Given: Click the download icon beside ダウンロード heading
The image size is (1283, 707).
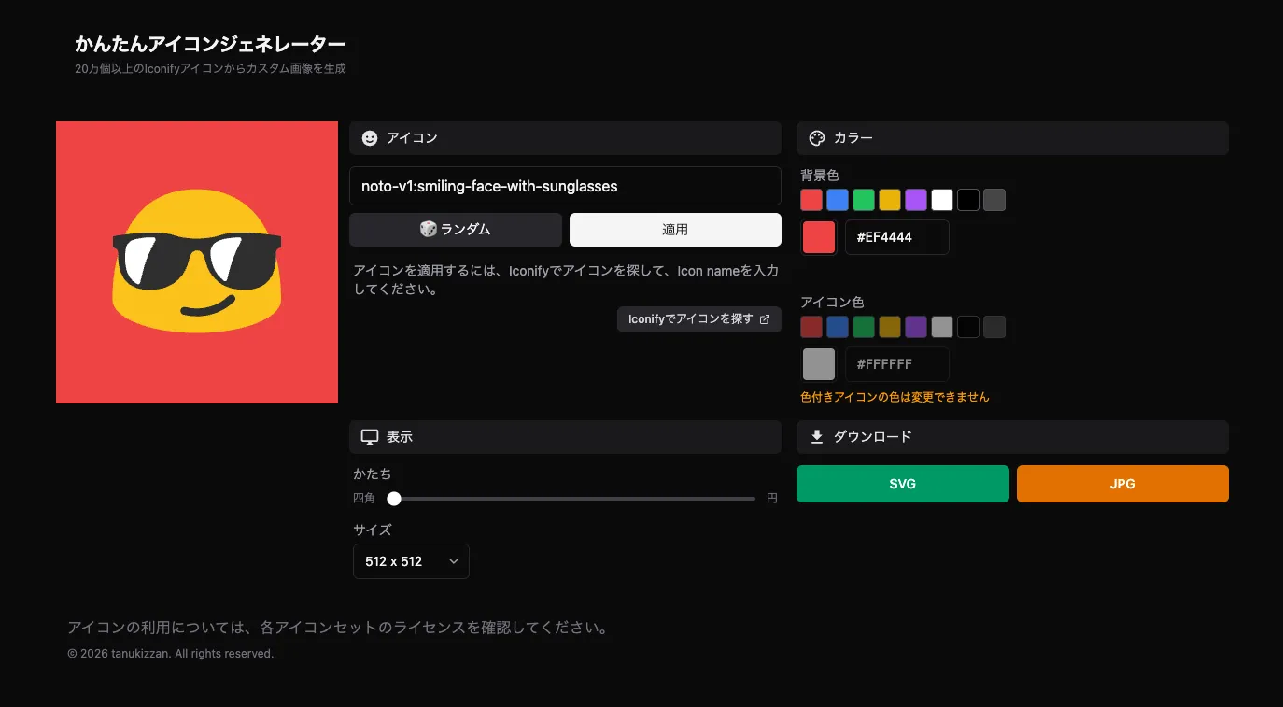Looking at the screenshot, I should (816, 436).
